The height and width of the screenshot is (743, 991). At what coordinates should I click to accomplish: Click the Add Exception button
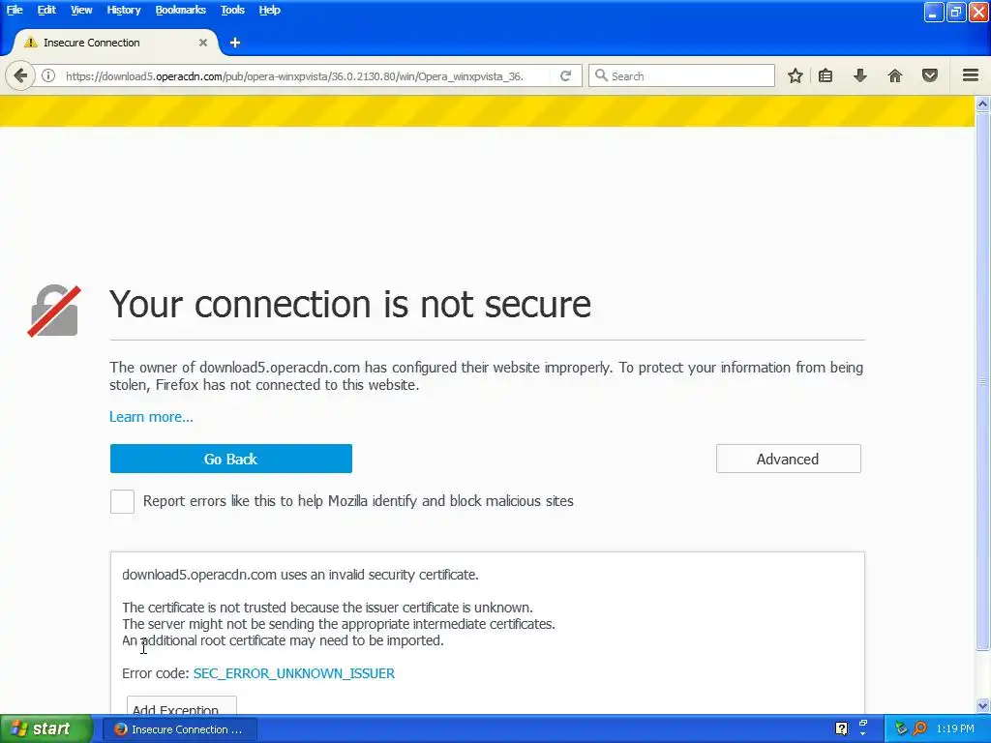click(x=181, y=705)
